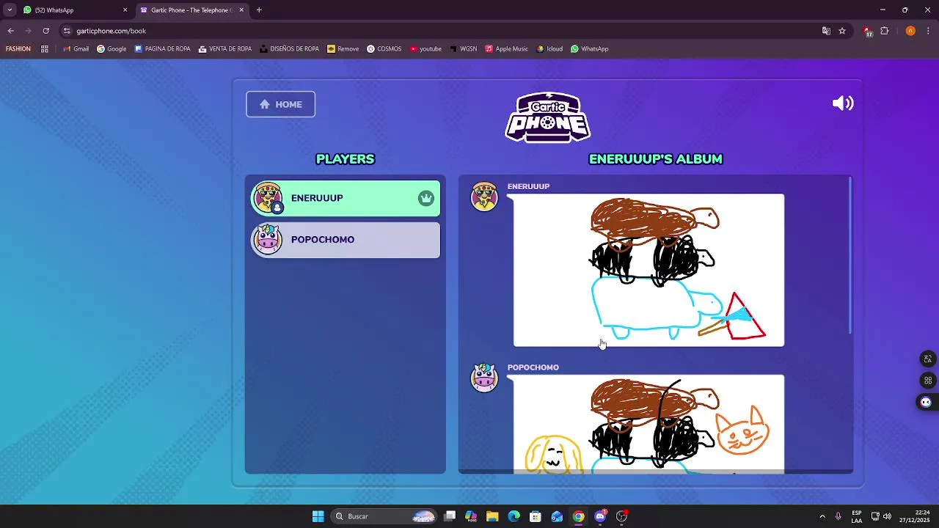Open the WhatsApp bookmark
939x528 pixels.
589,49
